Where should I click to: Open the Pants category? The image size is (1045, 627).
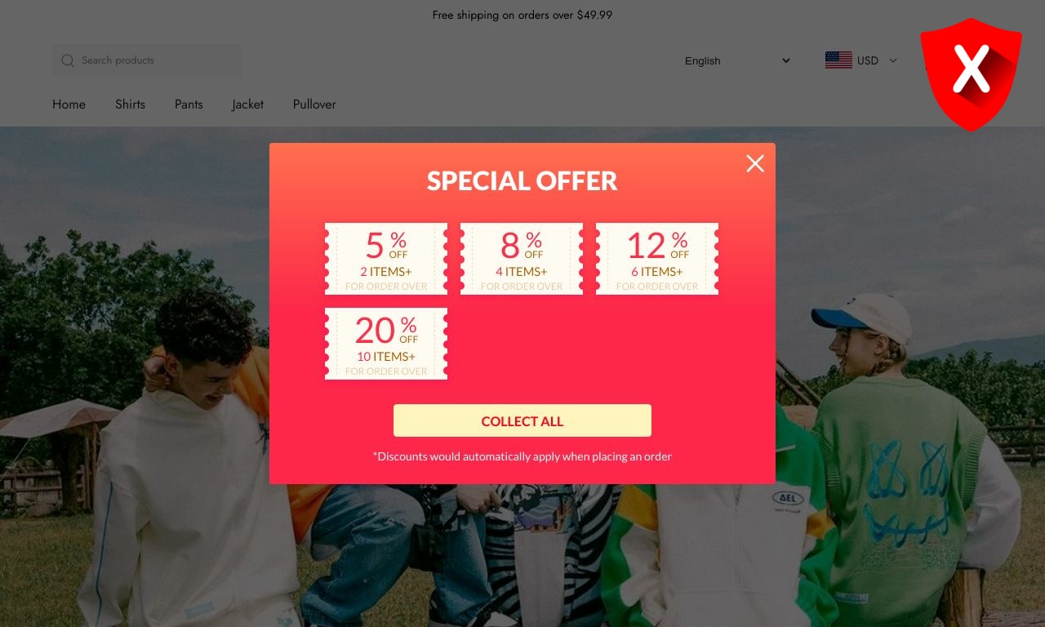(x=189, y=104)
